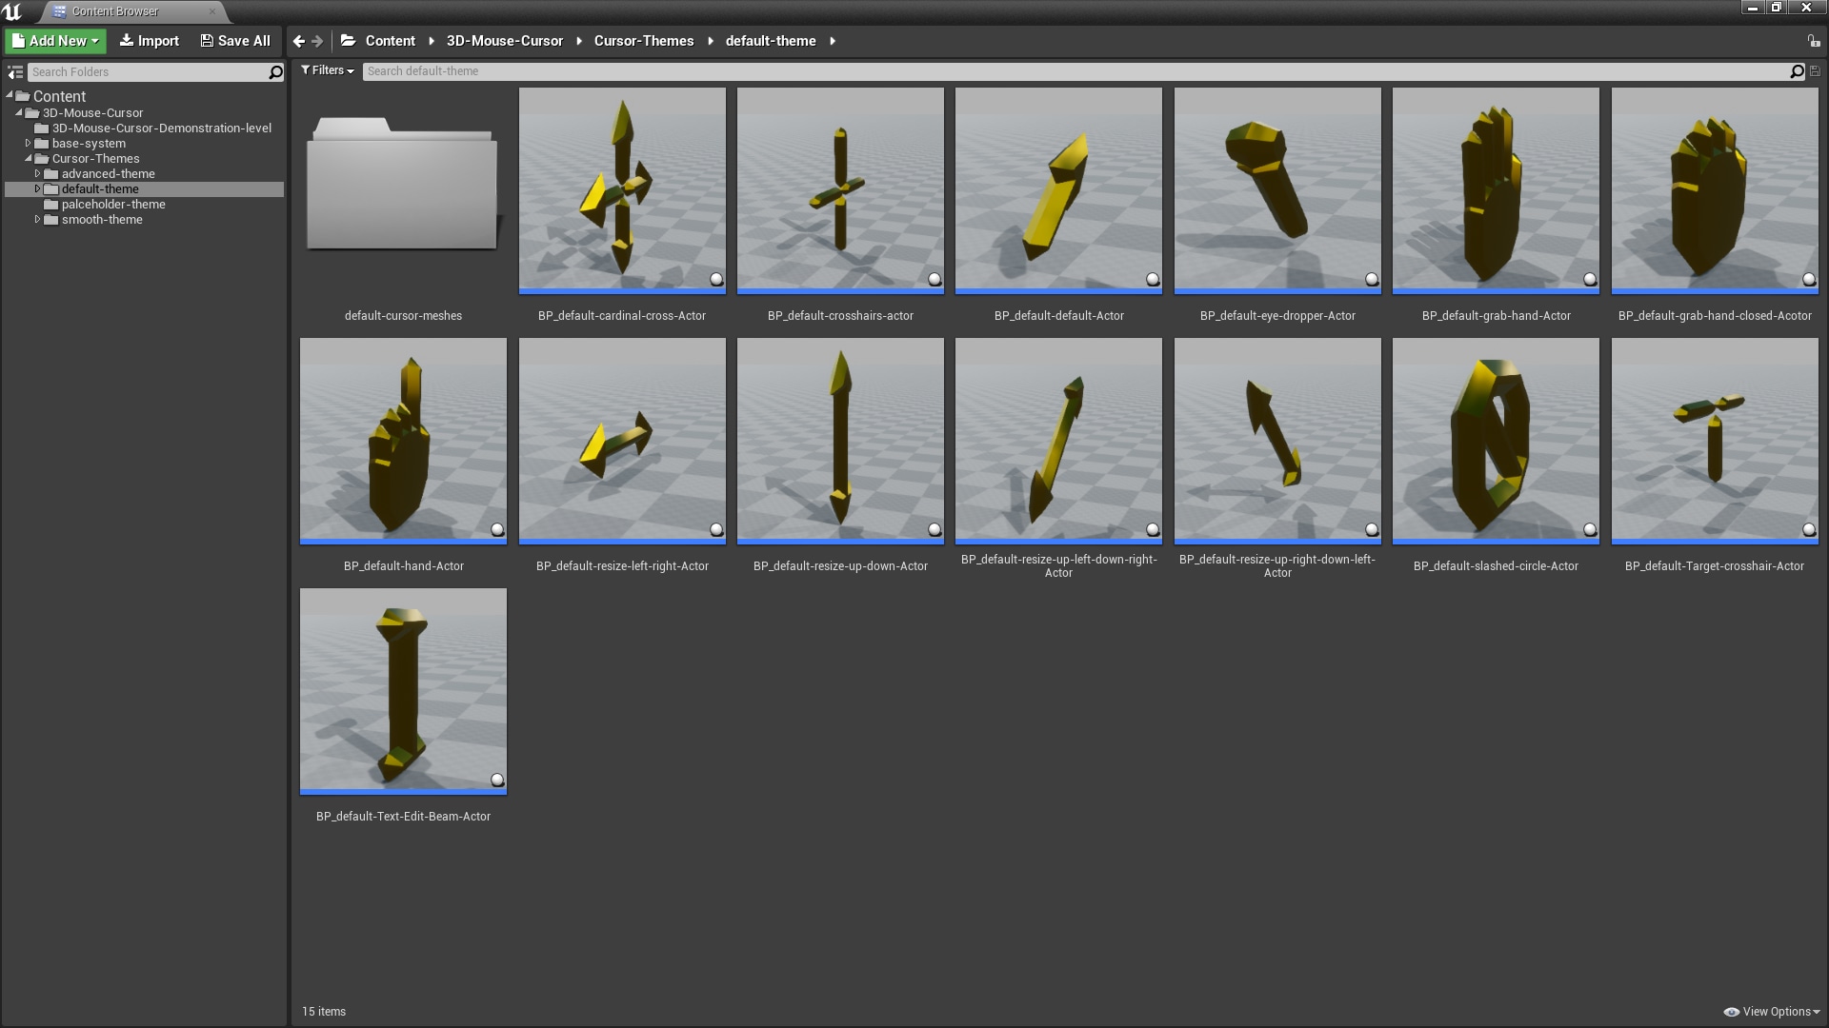Open the View Options menu
The image size is (1829, 1028).
click(x=1773, y=1011)
